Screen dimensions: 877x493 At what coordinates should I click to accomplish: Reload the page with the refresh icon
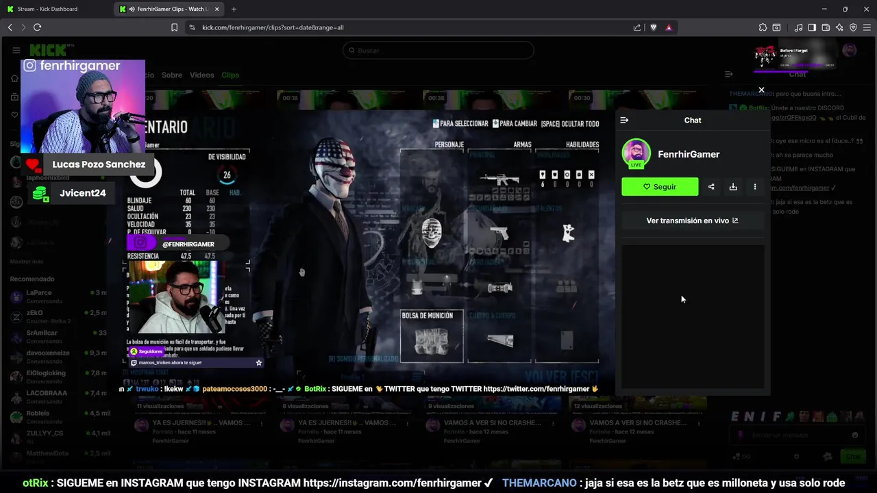click(37, 27)
